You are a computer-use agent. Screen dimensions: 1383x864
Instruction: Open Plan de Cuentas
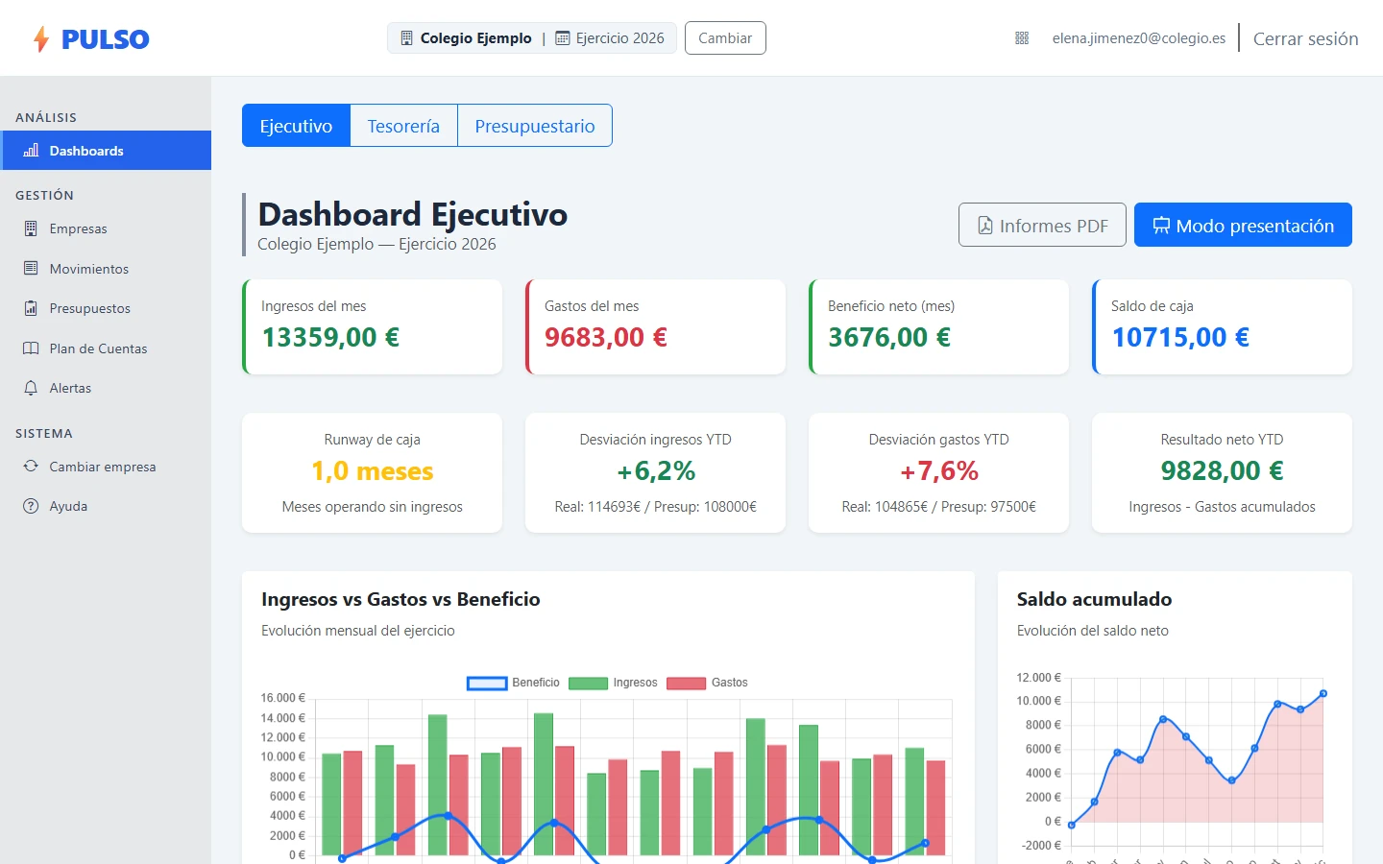tap(106, 348)
